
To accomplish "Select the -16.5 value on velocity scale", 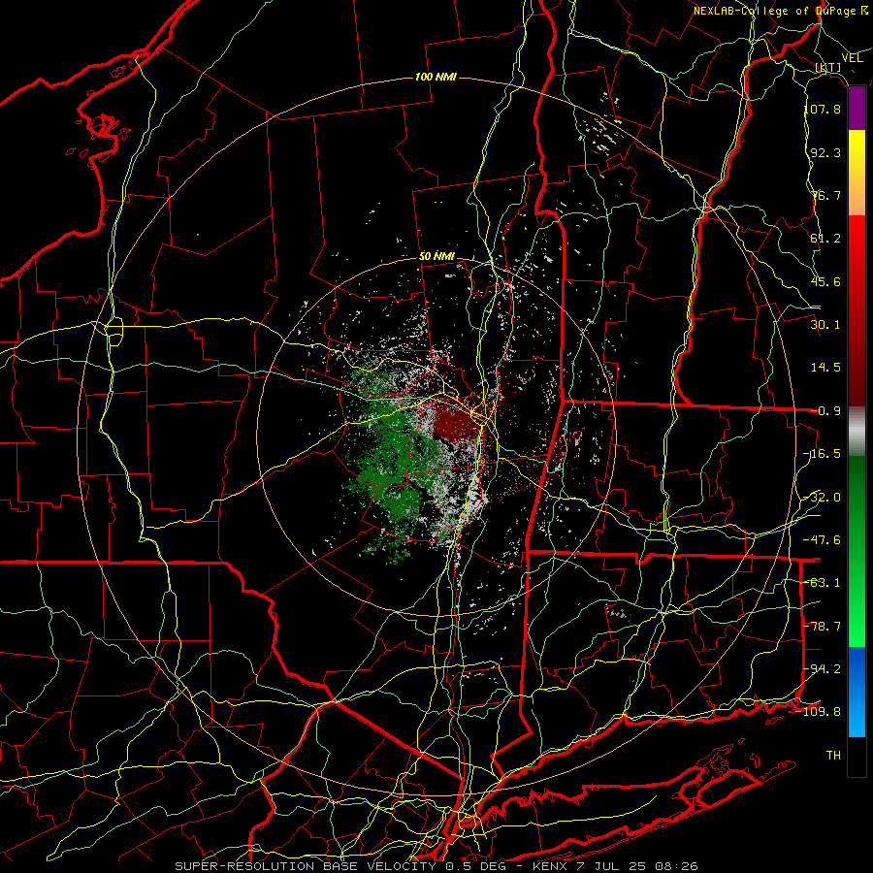I will pos(823,454).
